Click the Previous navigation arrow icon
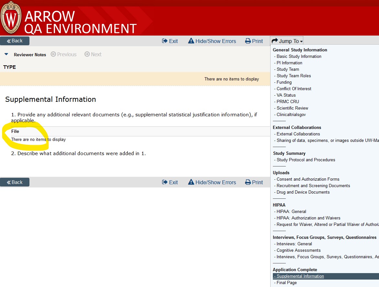This screenshot has width=379, height=287. [53, 54]
